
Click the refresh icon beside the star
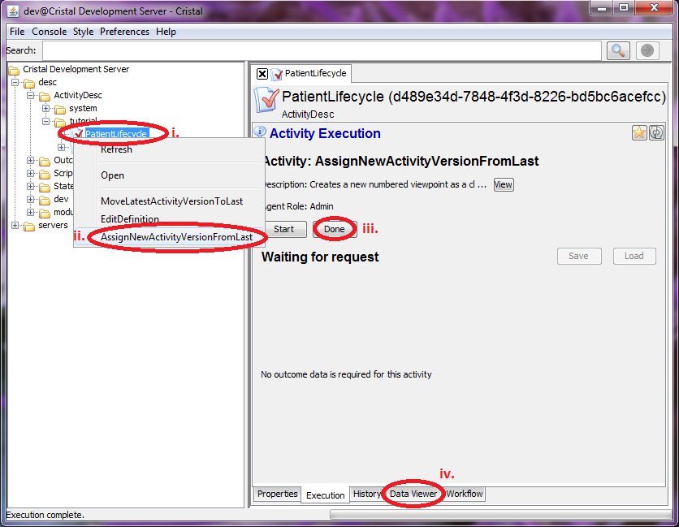[656, 133]
